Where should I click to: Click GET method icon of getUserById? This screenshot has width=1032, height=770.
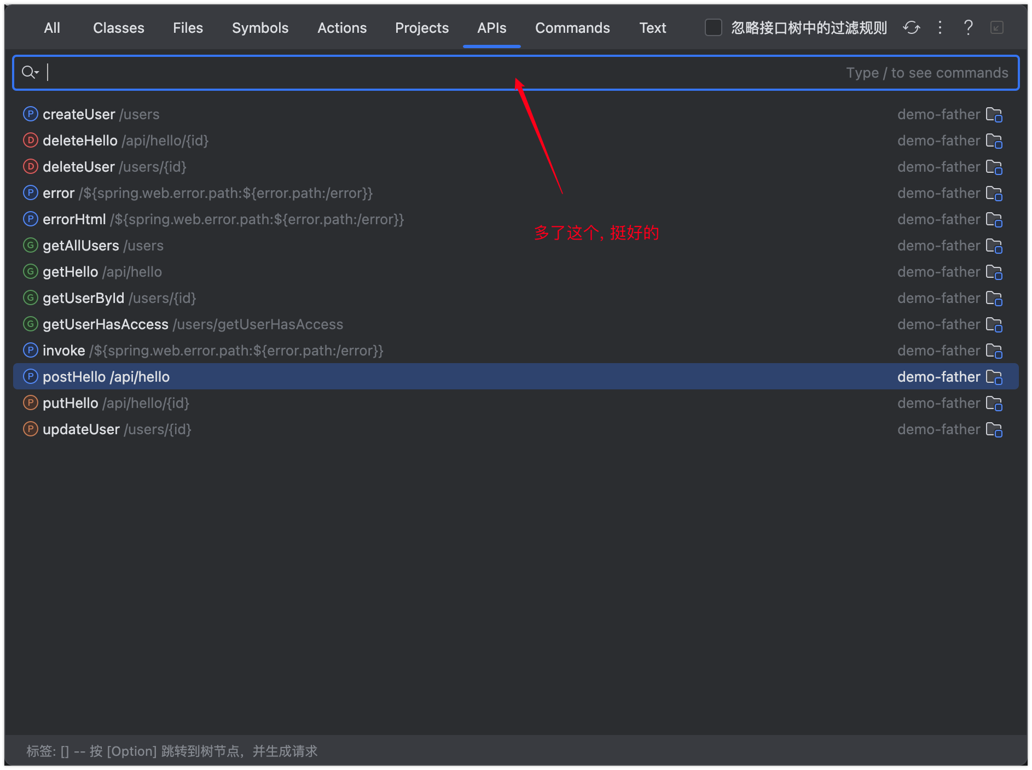click(x=31, y=297)
